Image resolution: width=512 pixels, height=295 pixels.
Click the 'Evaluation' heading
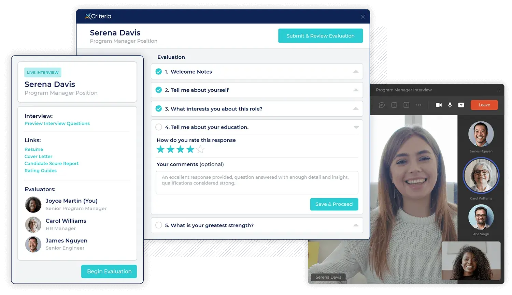point(171,57)
